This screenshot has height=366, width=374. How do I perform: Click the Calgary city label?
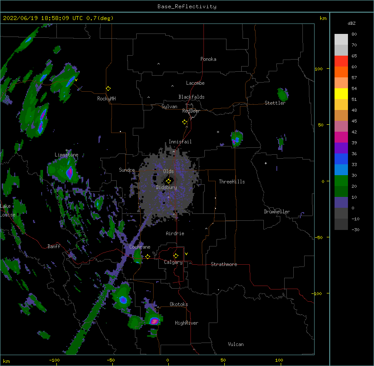(x=173, y=262)
